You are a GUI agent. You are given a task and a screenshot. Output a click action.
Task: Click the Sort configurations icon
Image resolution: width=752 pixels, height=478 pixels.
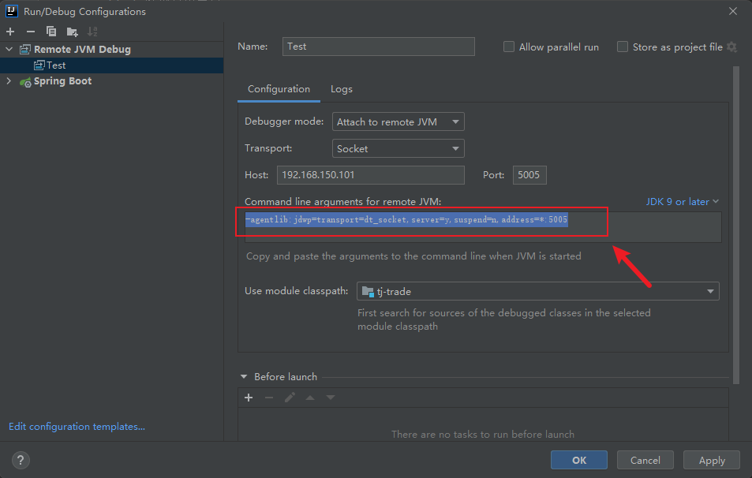[x=92, y=32]
